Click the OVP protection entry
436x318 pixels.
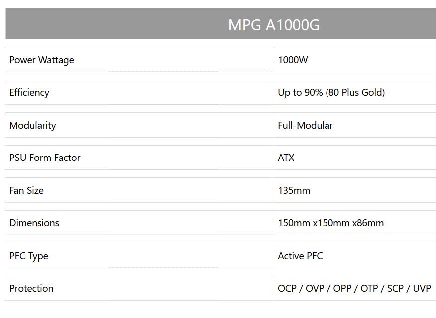click(x=315, y=288)
